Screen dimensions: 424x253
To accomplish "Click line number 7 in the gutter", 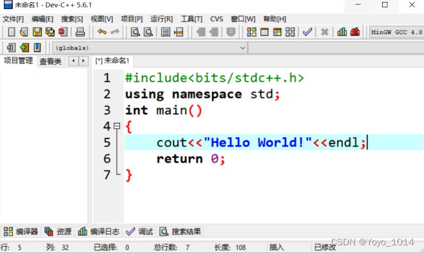I will click(x=107, y=175).
